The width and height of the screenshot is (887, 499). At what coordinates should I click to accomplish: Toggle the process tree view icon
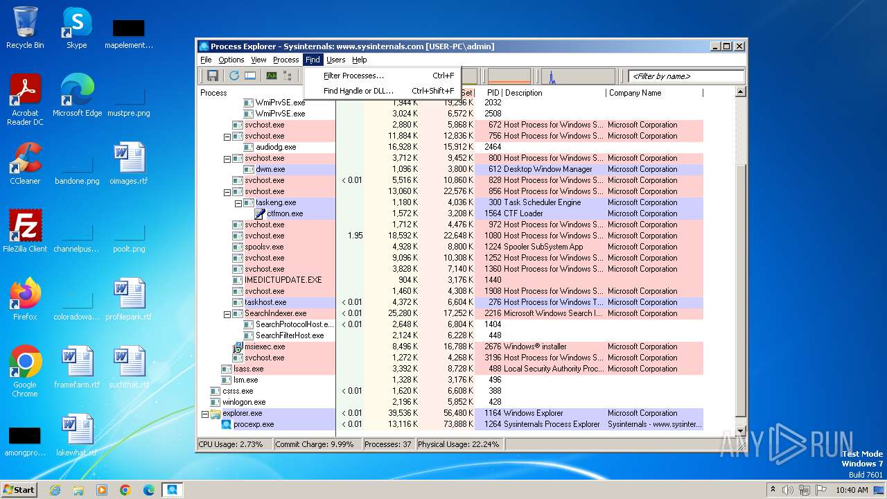point(287,76)
